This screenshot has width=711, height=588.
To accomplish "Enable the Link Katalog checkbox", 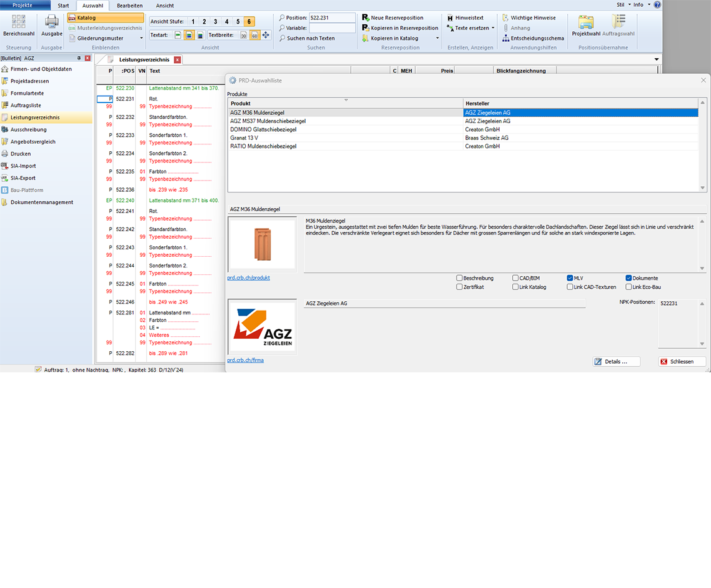I will click(x=515, y=287).
